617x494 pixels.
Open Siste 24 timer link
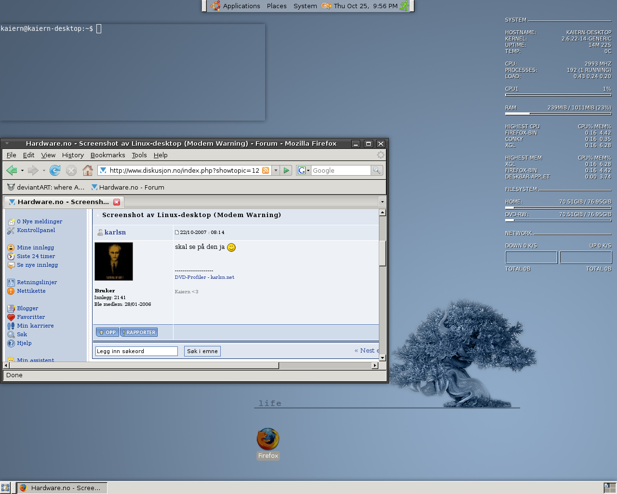pyautogui.click(x=36, y=256)
